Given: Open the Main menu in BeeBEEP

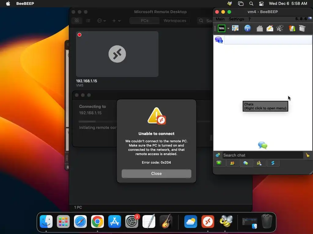Looking at the screenshot, I should (220, 19).
